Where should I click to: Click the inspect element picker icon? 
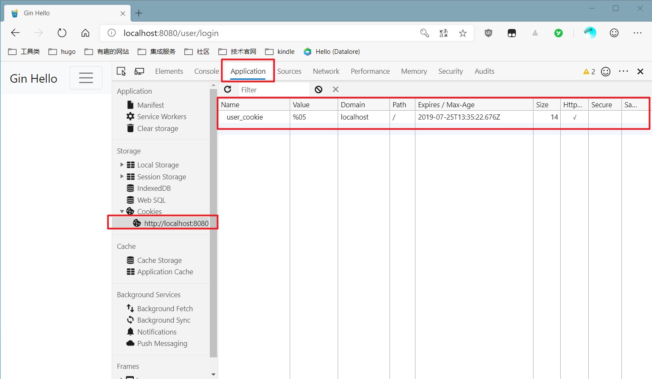(x=121, y=71)
